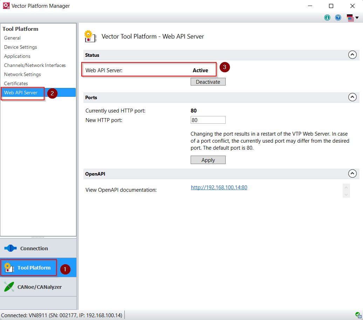Click the Vector Platform Manager title bar icon
This screenshot has height=320, width=363.
[6, 6]
